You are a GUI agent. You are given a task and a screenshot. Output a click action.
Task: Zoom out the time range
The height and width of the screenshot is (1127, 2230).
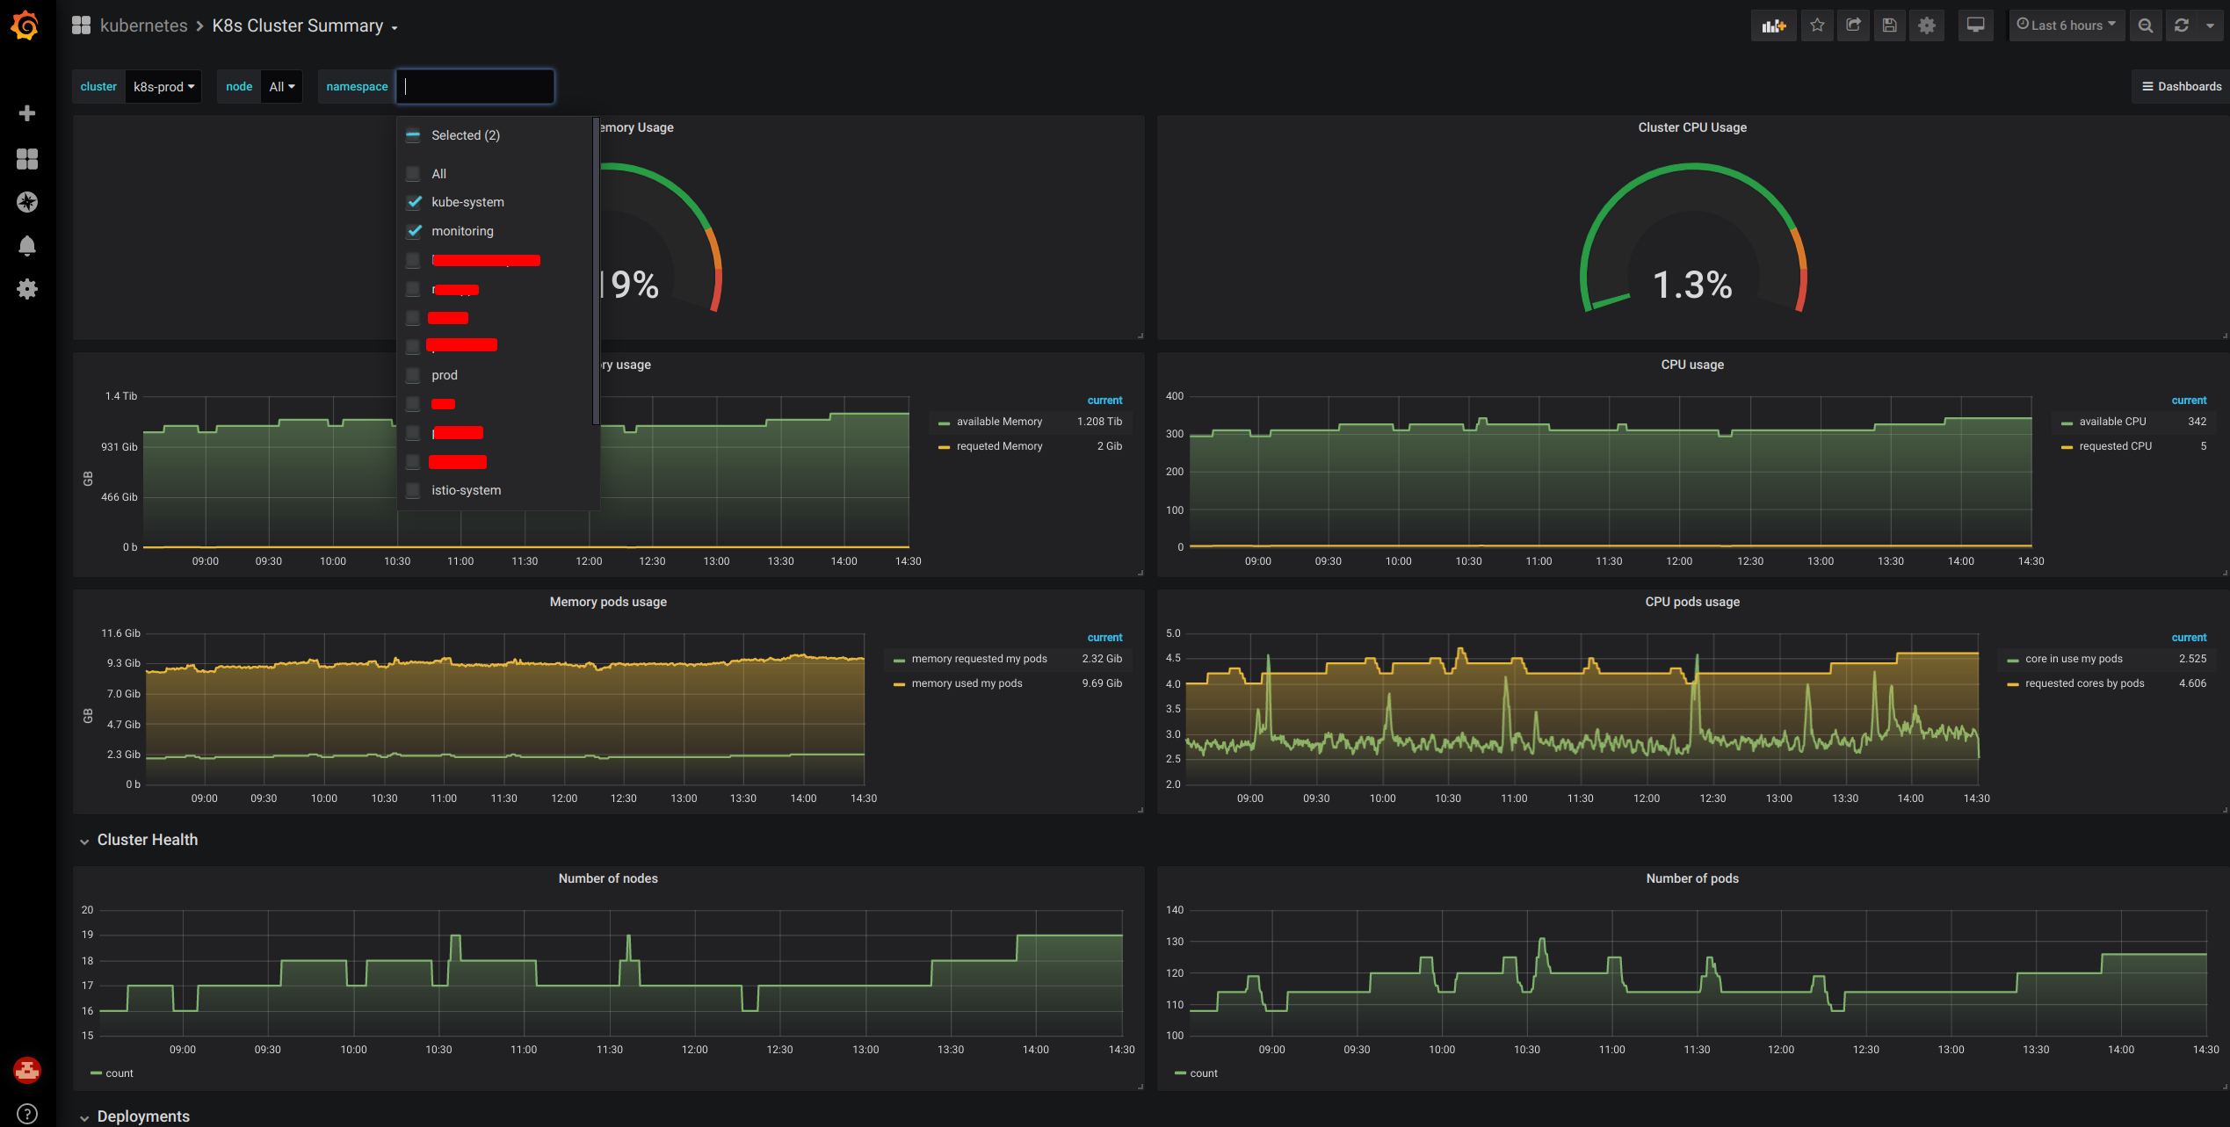click(2145, 25)
